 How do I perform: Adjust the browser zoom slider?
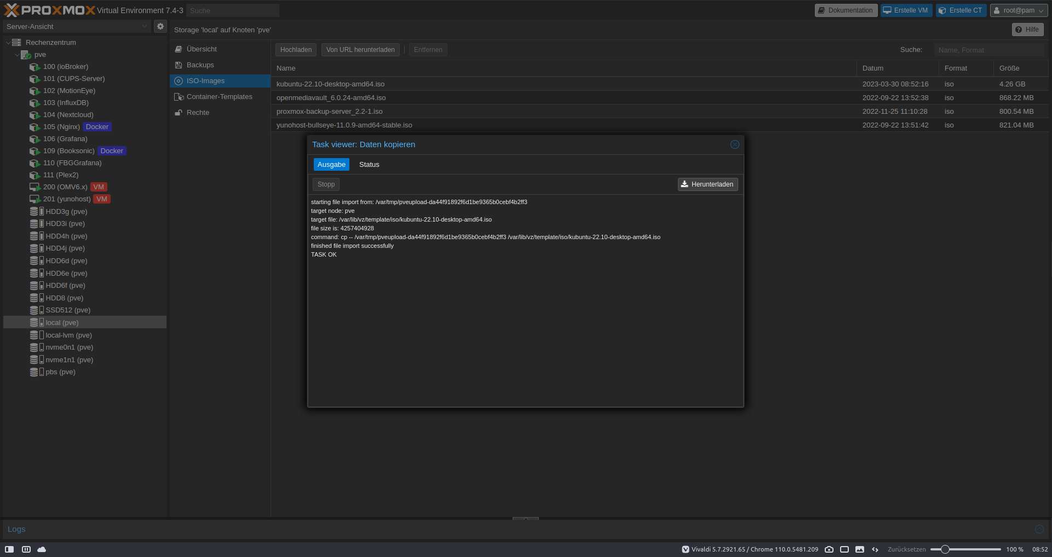(945, 549)
